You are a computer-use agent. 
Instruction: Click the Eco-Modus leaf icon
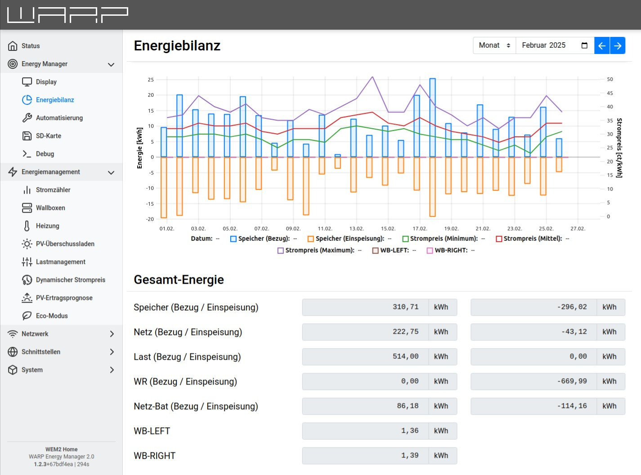coord(27,316)
